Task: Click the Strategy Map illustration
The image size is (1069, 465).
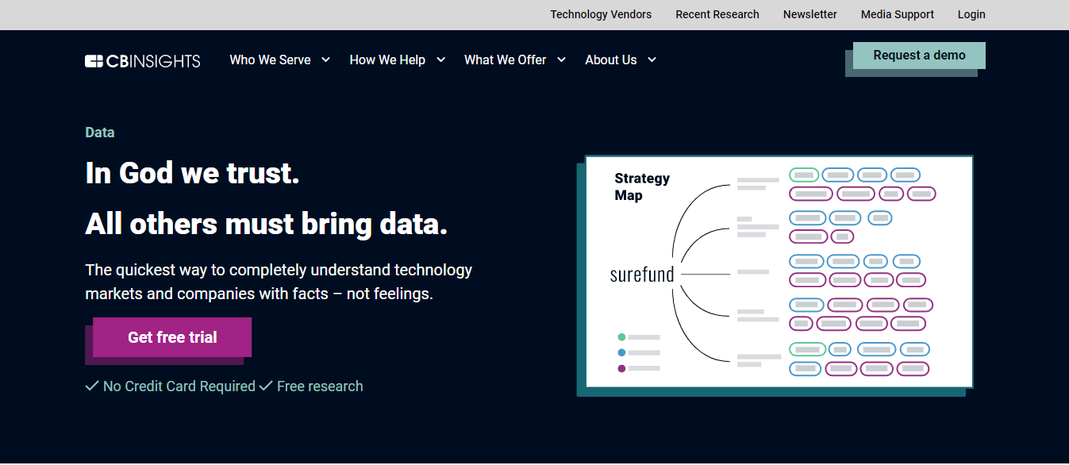Action: [x=779, y=271]
